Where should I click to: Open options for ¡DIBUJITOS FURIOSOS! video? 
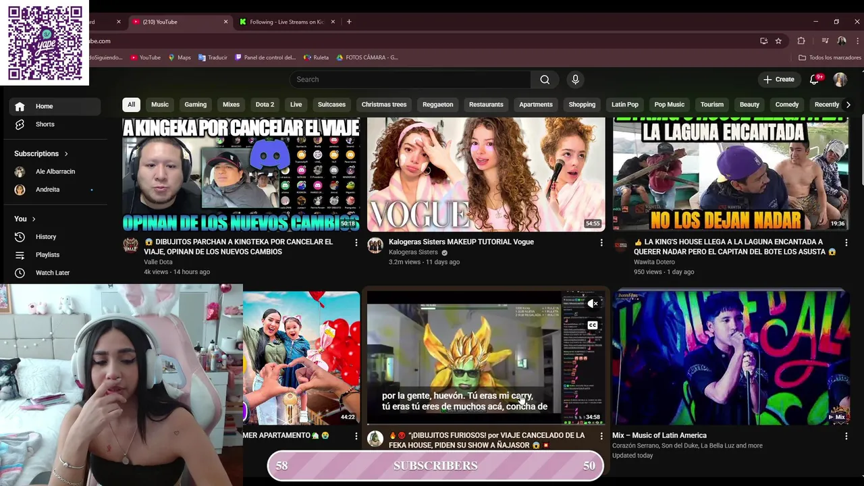coord(601,436)
